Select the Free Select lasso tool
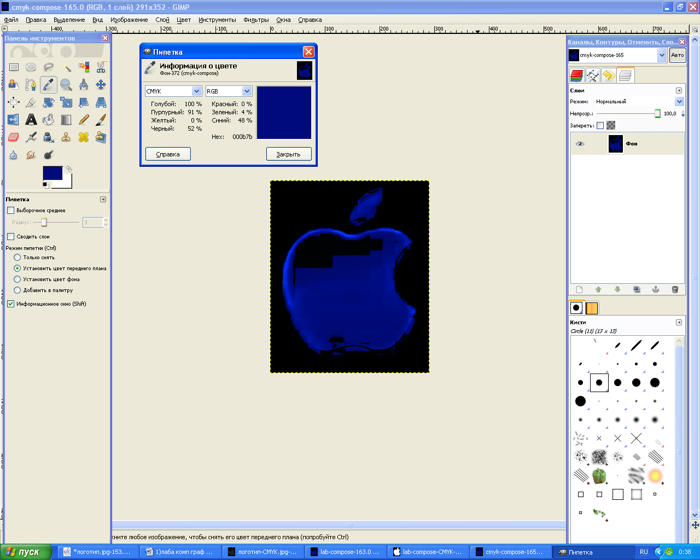The image size is (700, 560). click(49, 67)
